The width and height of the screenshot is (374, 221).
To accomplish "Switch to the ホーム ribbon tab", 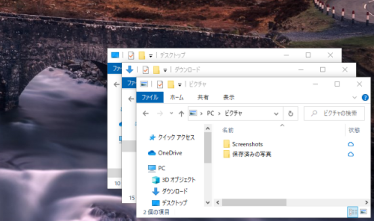I will [x=177, y=97].
